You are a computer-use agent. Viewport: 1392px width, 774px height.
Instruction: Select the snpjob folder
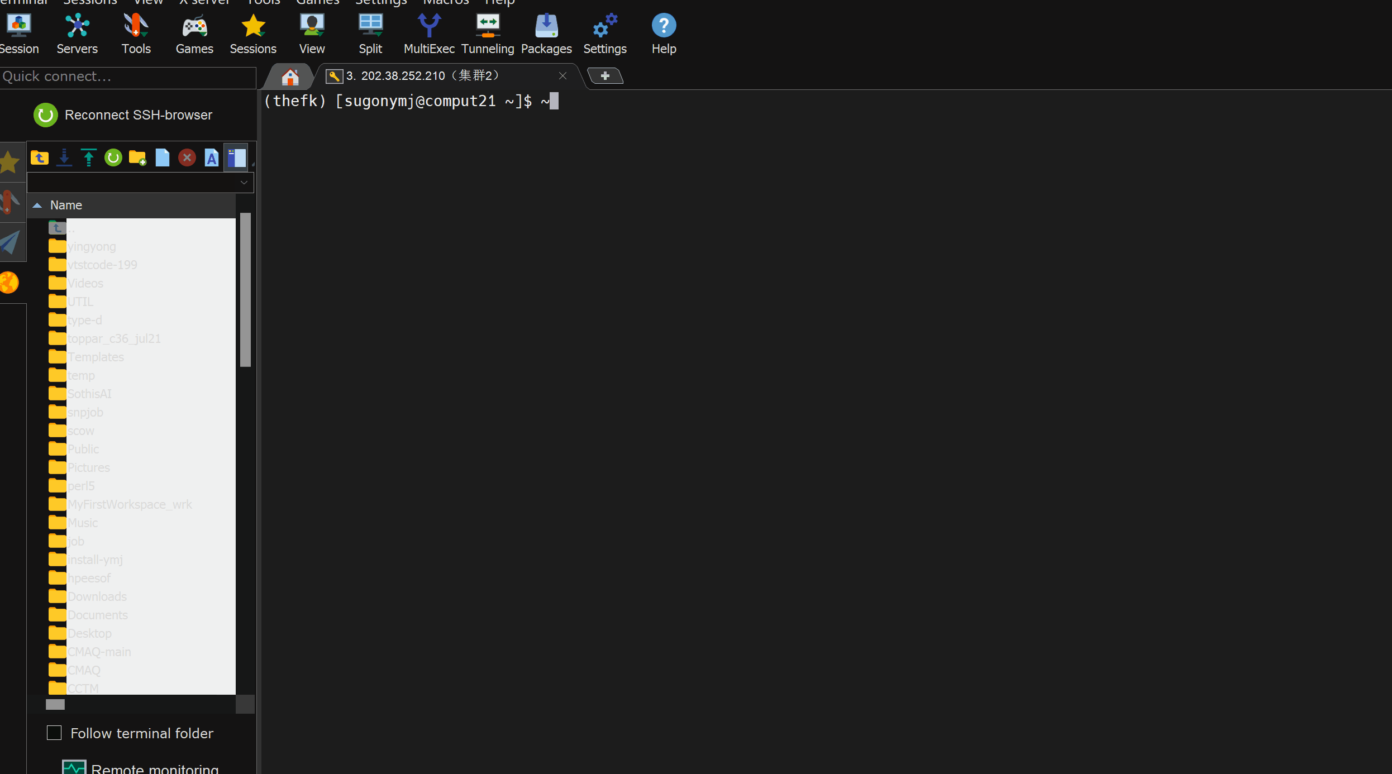[76, 412]
